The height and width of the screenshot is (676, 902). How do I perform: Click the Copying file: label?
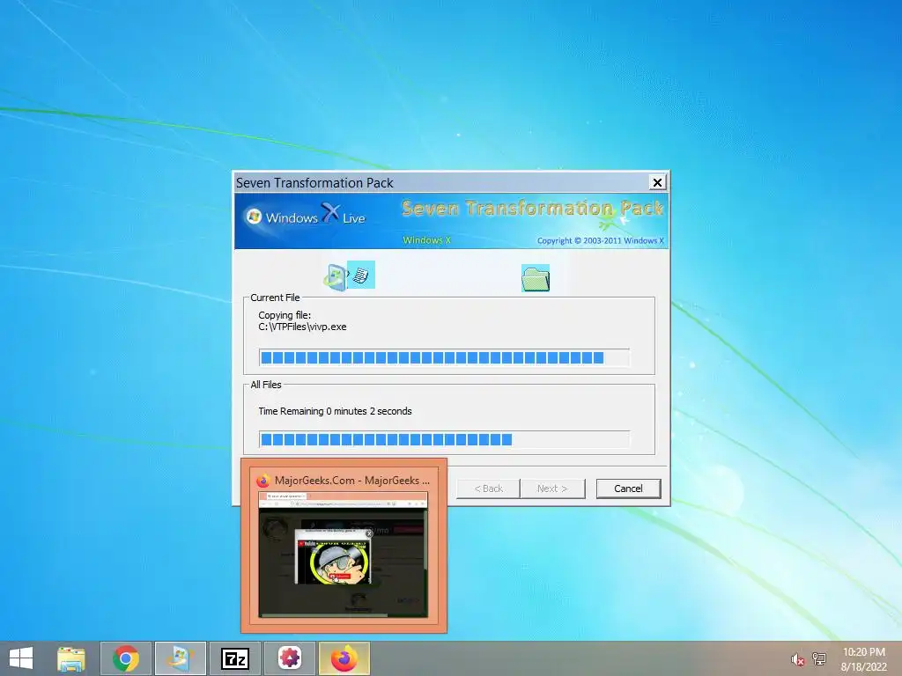(285, 315)
